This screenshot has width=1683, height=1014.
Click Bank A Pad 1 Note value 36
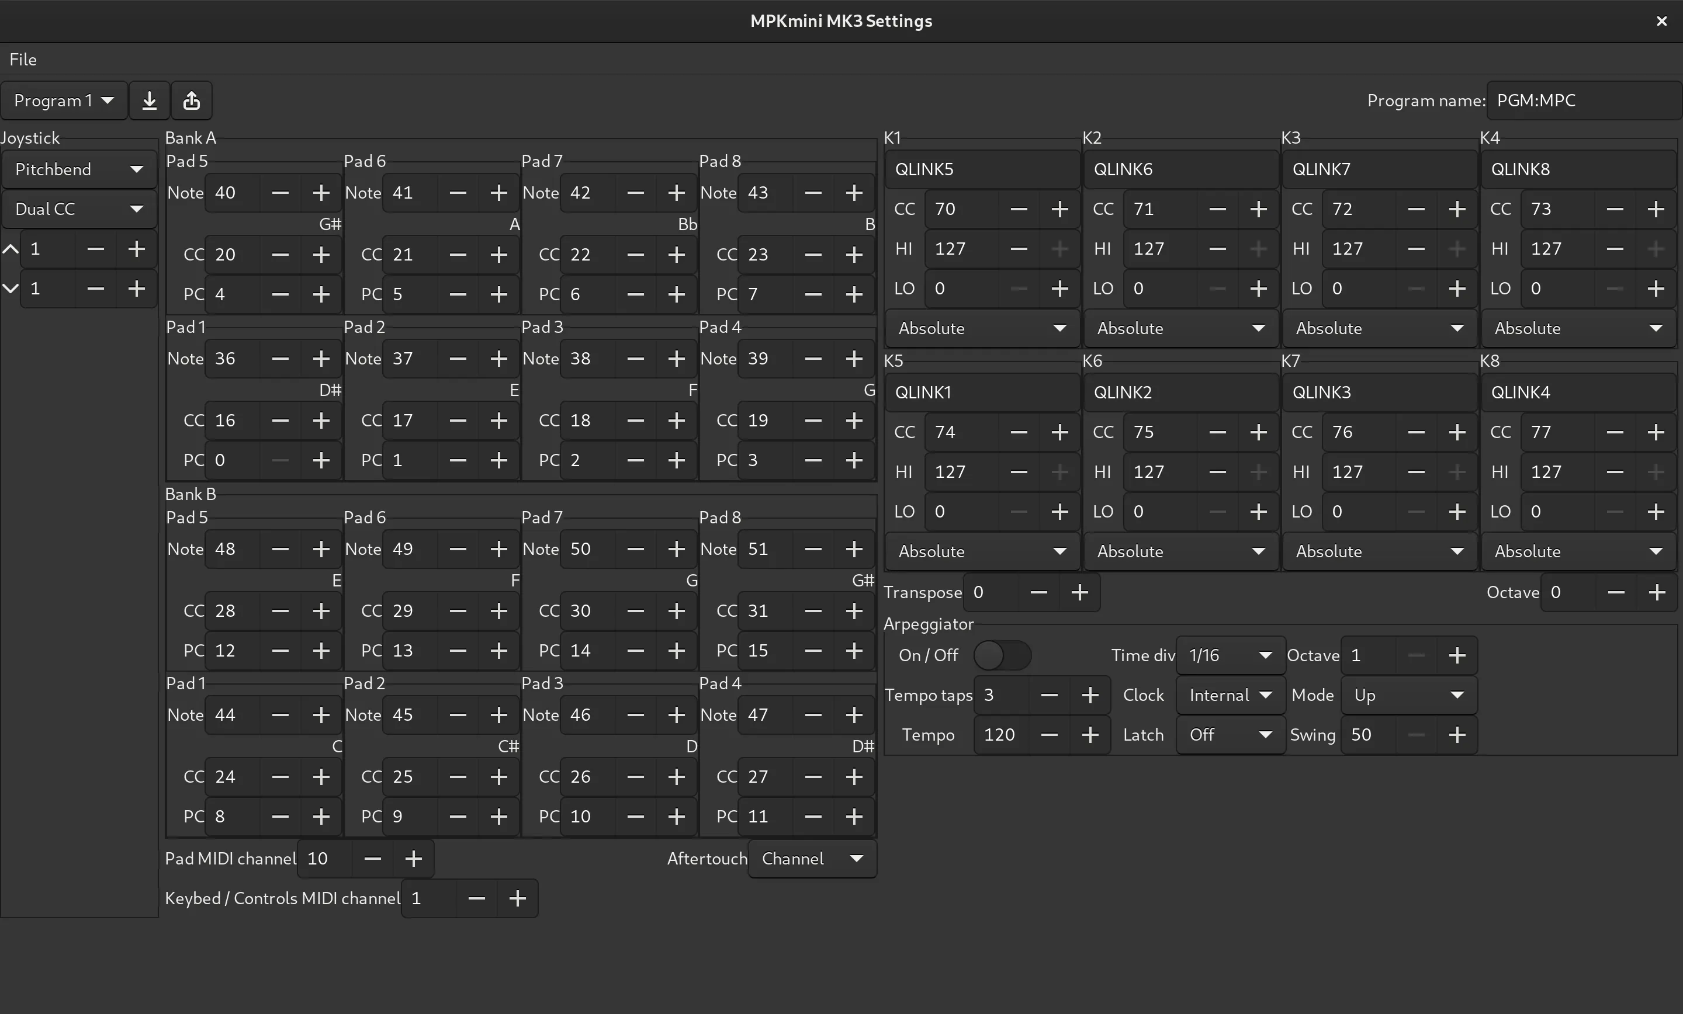[232, 359]
